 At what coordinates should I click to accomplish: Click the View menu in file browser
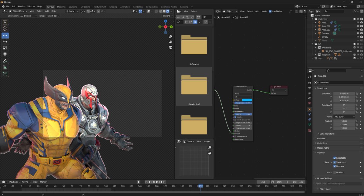tap(186, 11)
